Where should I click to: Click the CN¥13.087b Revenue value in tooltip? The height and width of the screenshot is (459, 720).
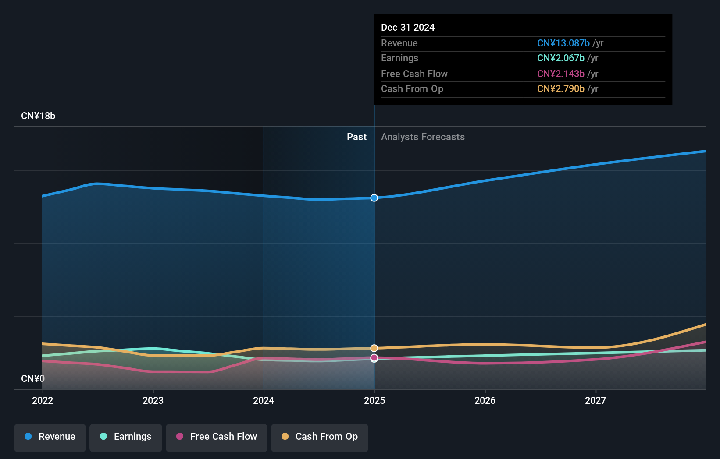pos(563,43)
